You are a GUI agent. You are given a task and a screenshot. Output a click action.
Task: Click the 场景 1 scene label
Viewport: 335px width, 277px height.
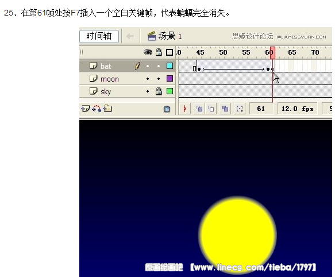170,36
